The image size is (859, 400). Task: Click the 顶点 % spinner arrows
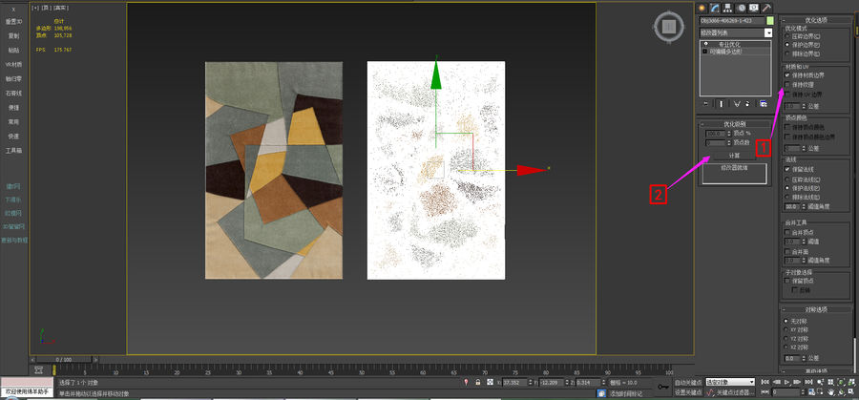pos(729,133)
